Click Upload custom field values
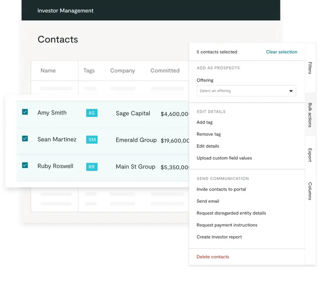This screenshot has width=323, height=305. 224,158
